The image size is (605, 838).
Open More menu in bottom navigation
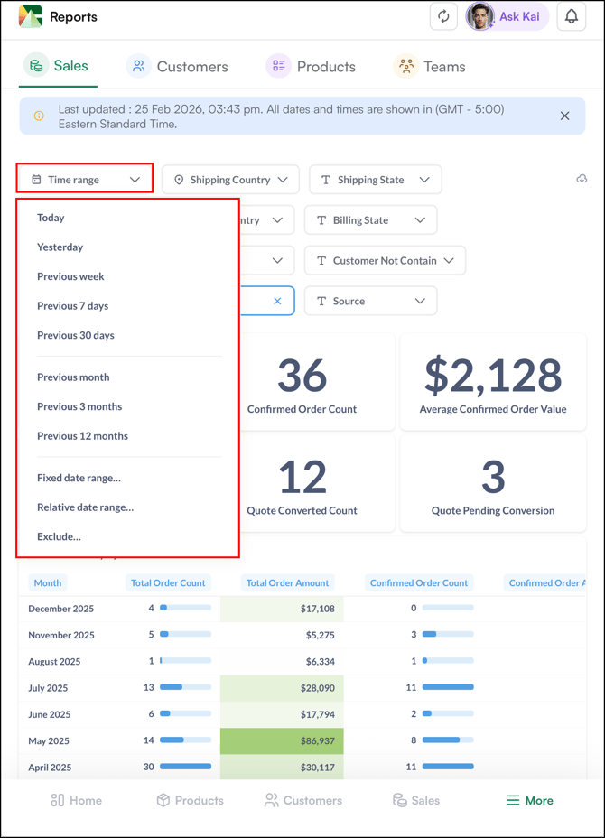[529, 800]
